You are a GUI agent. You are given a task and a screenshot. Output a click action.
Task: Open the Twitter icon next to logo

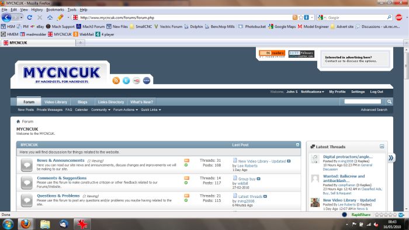point(126,81)
